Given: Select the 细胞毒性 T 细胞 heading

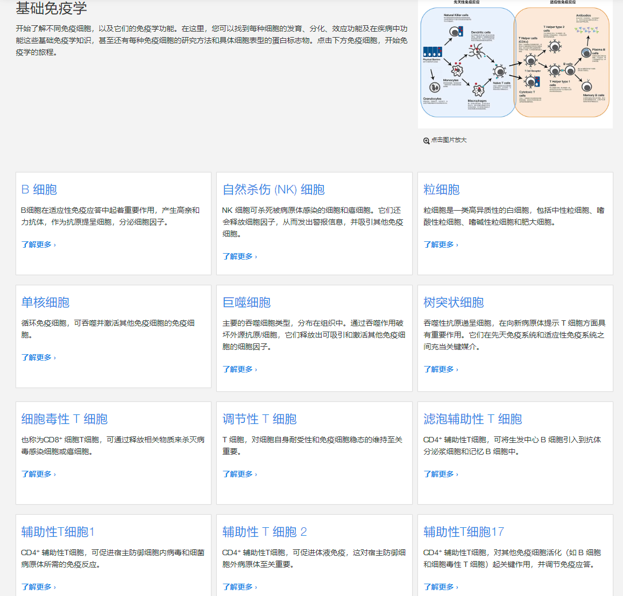Looking at the screenshot, I should click(65, 419).
